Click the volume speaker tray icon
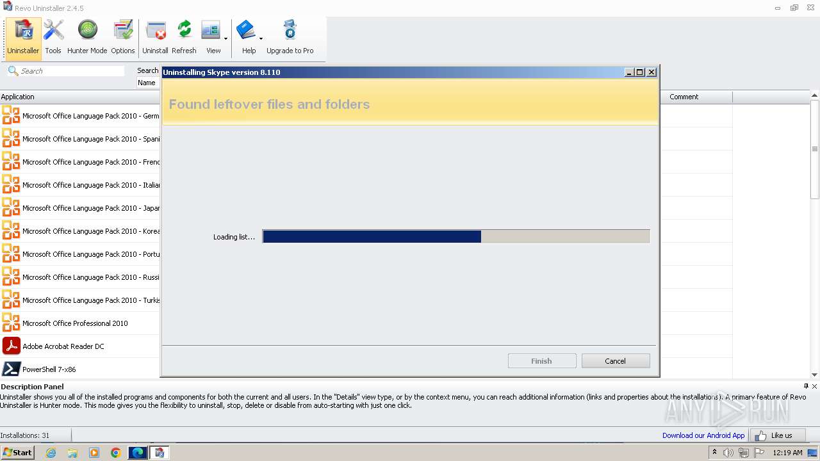Viewport: 820px width, 461px height. click(728, 453)
